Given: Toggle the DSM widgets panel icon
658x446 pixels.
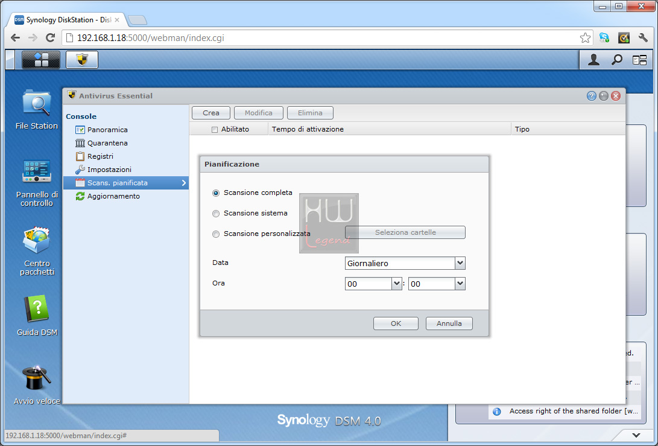Looking at the screenshot, I should 639,60.
